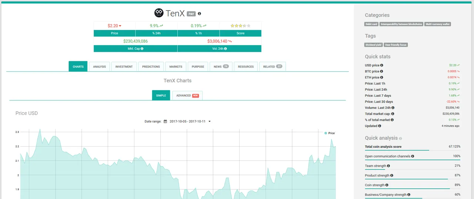The height and width of the screenshot is (199, 474).
Task: Click Total market cap info icon
Action: (x=393, y=114)
